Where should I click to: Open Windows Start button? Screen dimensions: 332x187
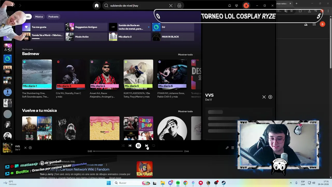click(109, 183)
